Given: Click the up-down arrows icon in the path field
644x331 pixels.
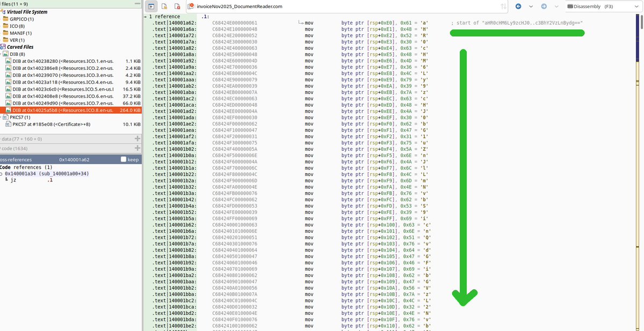Looking at the screenshot, I should [503, 6].
